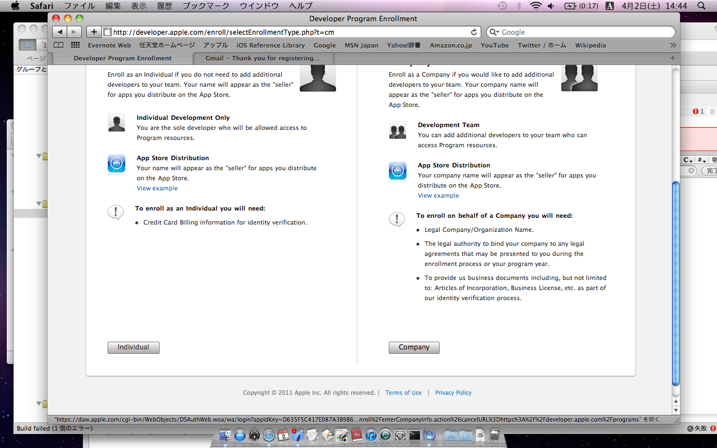Open TextEdit from the Dock

tap(313, 435)
